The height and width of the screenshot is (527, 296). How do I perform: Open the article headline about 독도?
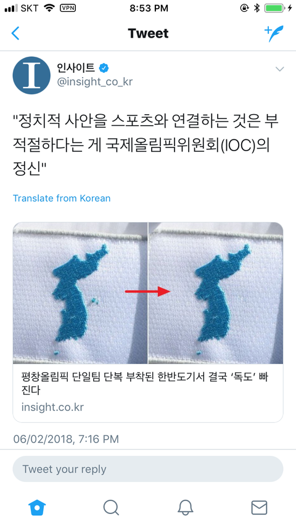[144, 383]
